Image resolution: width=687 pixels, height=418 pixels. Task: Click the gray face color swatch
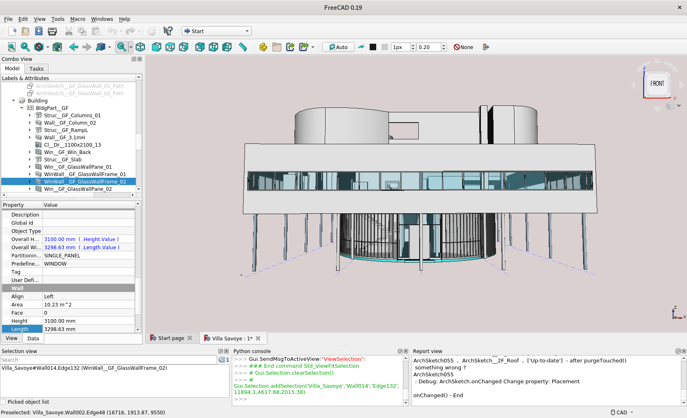385,47
